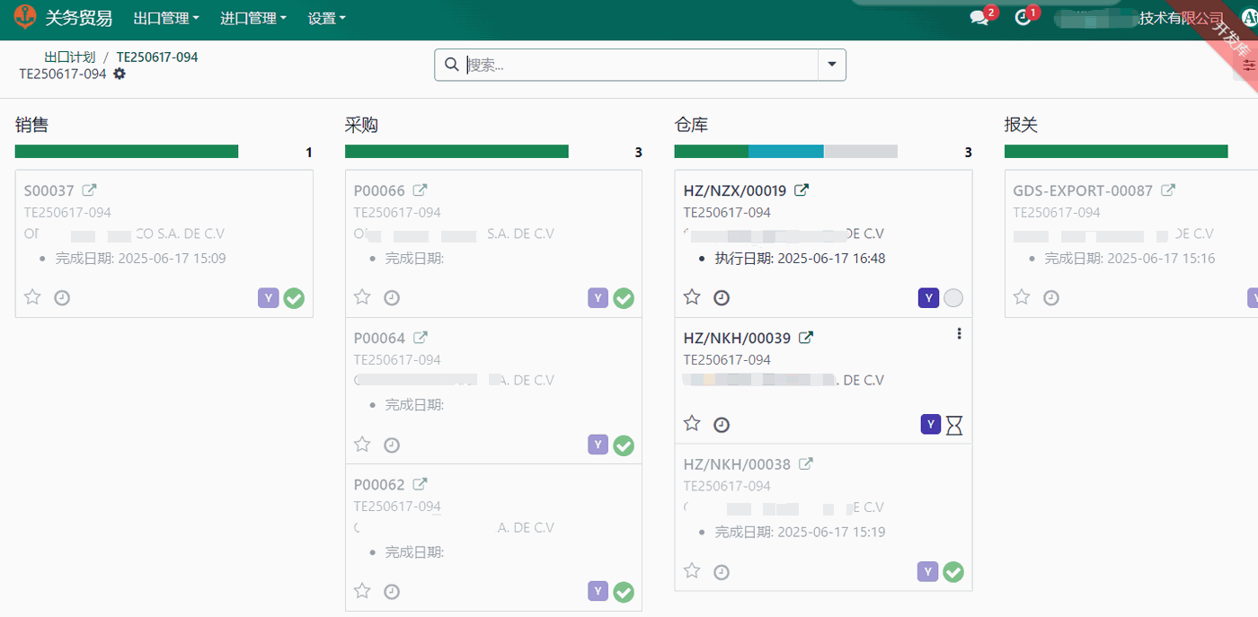Viewport: 1258px width, 617px height.
Task: Star the S00037 sales card
Action: coord(32,297)
